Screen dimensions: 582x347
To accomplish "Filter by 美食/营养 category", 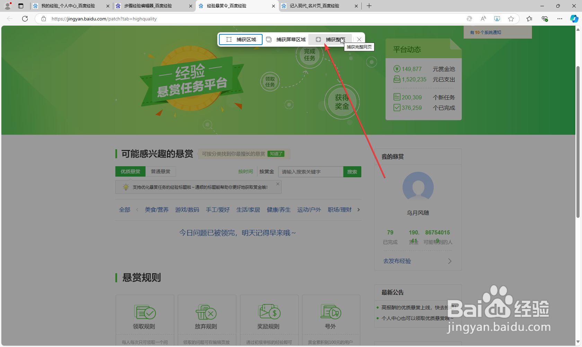I will point(157,210).
